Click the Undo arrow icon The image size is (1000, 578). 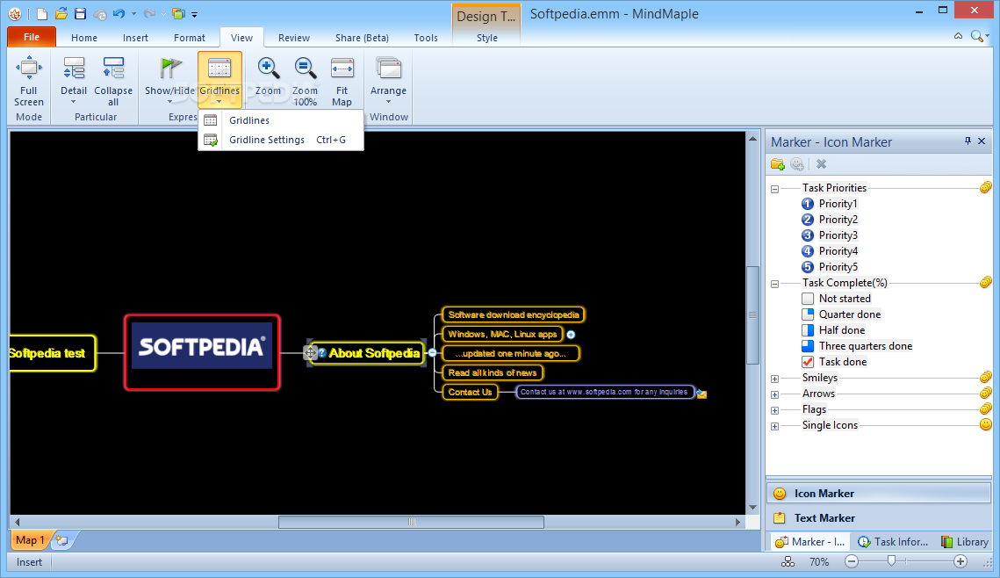(x=119, y=14)
